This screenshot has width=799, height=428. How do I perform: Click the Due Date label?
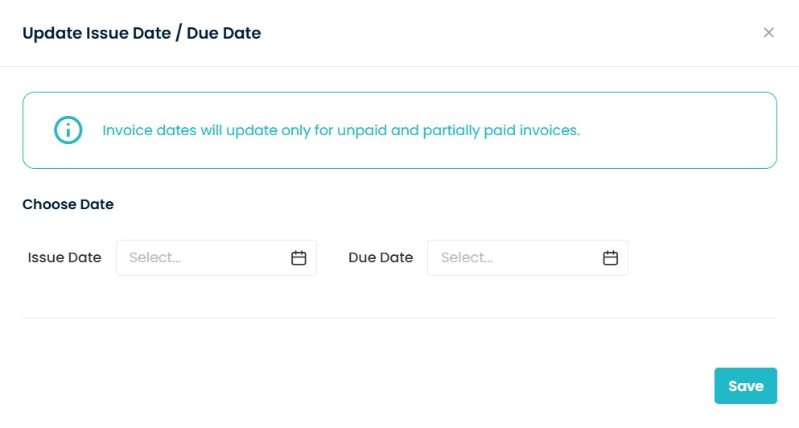pyautogui.click(x=381, y=258)
